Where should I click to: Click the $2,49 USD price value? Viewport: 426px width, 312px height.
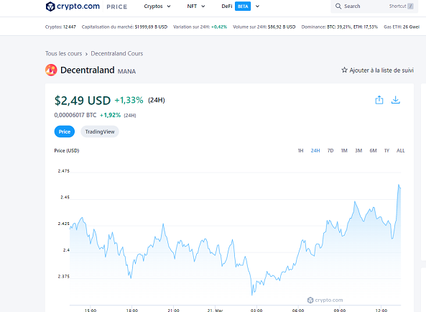tap(83, 101)
